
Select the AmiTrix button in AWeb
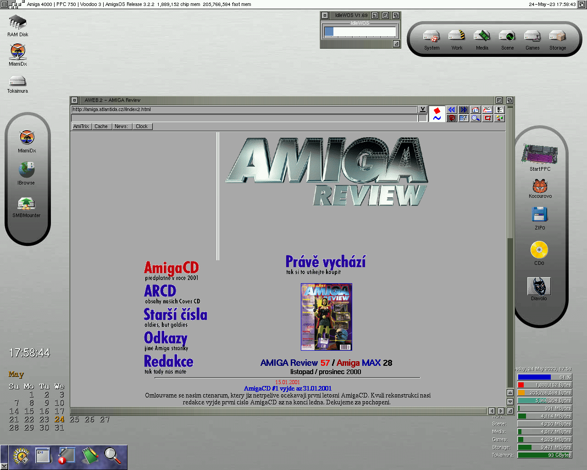point(81,127)
